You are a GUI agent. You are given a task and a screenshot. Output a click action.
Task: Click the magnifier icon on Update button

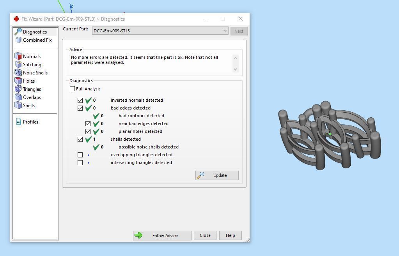click(x=200, y=175)
